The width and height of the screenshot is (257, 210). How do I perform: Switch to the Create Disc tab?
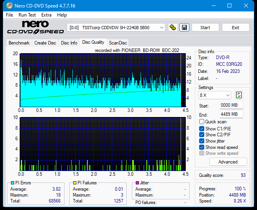pyautogui.click(x=45, y=43)
